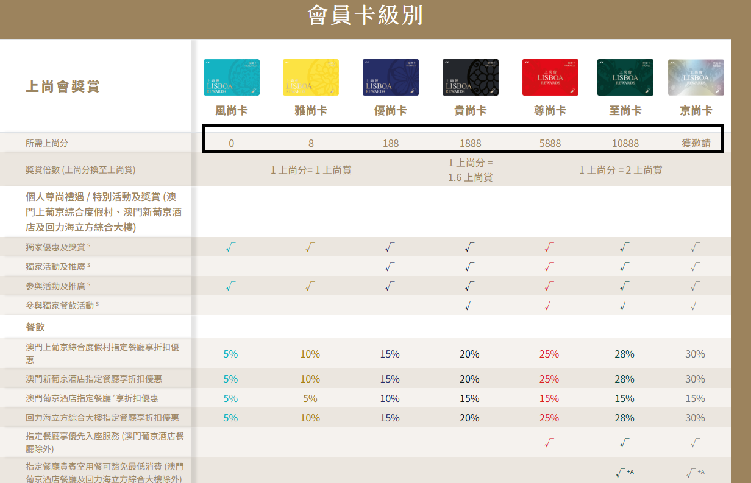The width and height of the screenshot is (751, 483).
Task: Click 優尚卡 checkmark in 獨家活動及推廣 row
Action: pyautogui.click(x=390, y=267)
